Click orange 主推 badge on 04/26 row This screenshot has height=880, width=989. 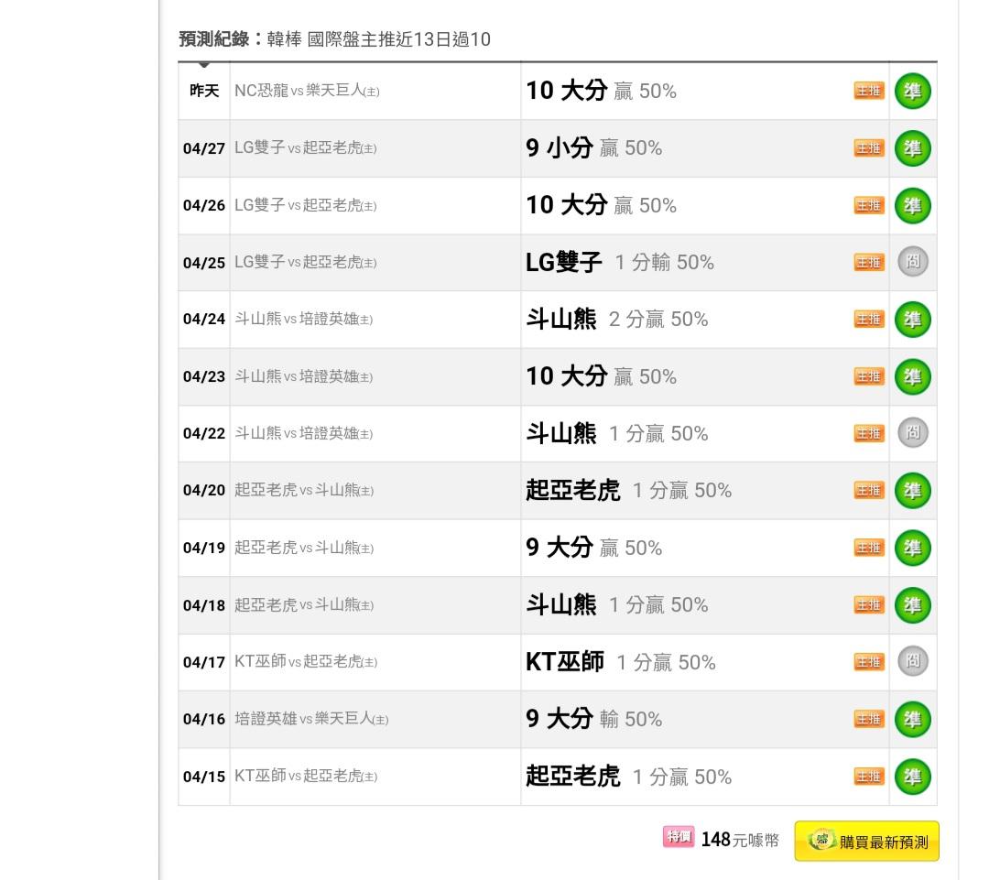tap(869, 206)
